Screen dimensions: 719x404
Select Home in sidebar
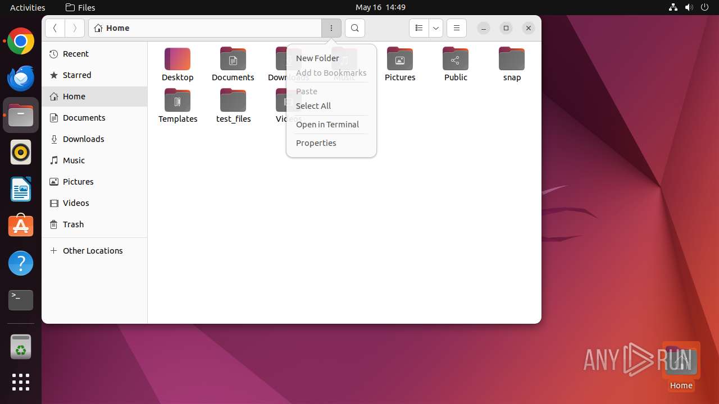94,97
